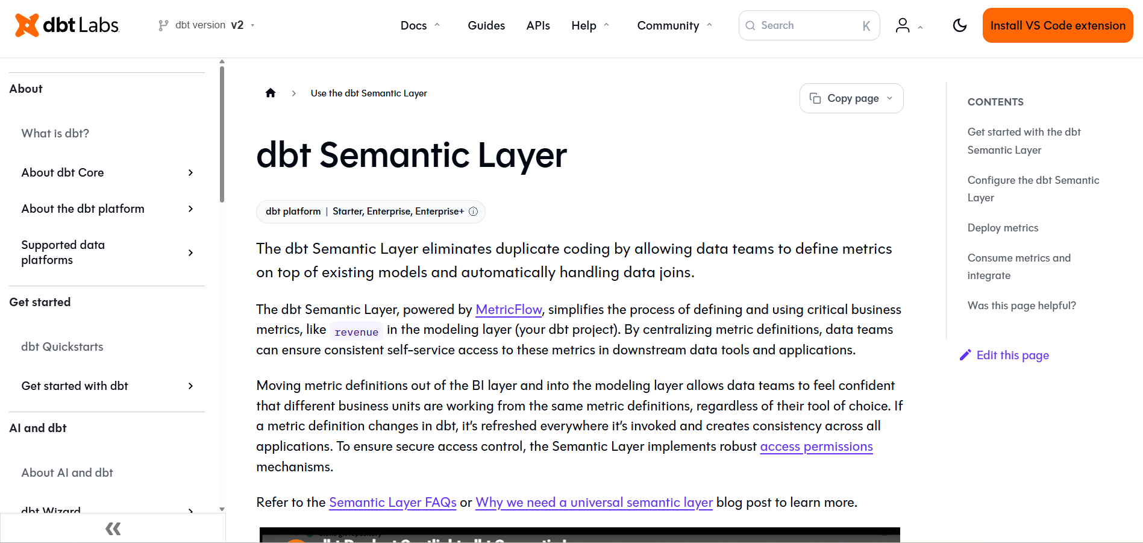Open the Community menu
1143x543 pixels.
(675, 25)
